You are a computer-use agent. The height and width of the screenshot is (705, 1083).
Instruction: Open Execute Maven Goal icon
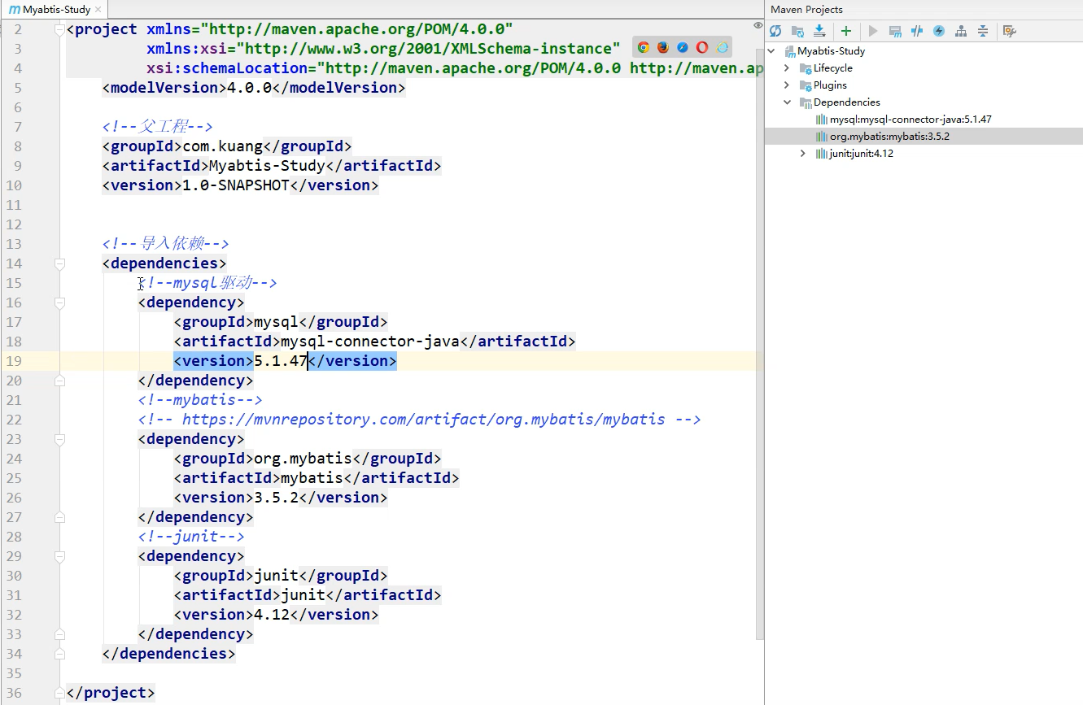(895, 31)
